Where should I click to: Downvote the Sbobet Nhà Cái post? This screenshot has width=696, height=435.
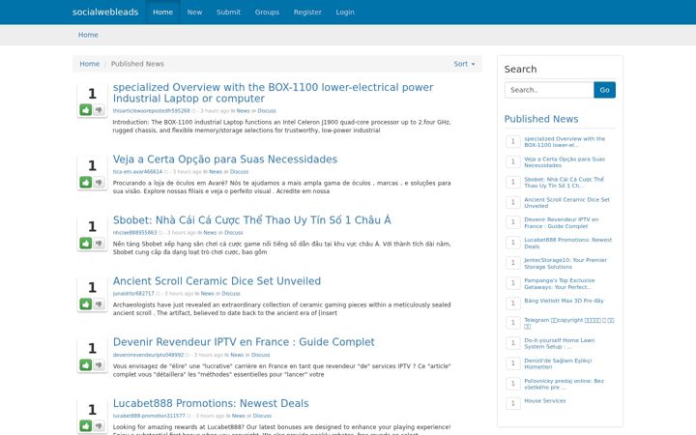tap(99, 243)
